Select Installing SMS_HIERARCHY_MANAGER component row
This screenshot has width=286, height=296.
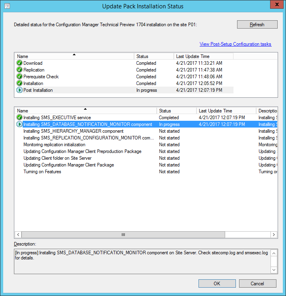click(146, 131)
